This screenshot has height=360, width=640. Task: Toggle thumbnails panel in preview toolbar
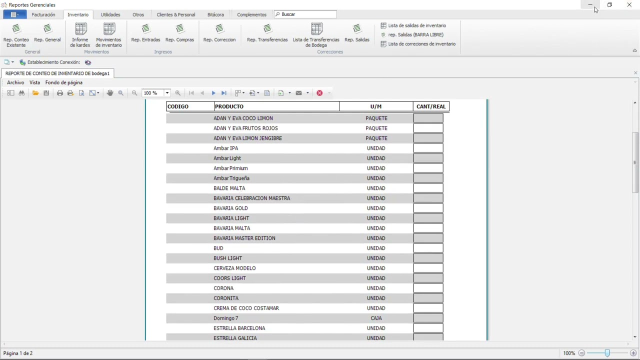tap(10, 93)
